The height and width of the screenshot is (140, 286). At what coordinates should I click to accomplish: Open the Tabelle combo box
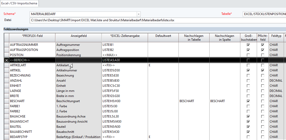coord(264,14)
